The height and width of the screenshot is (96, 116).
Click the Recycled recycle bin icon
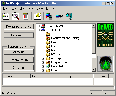tap(48, 66)
